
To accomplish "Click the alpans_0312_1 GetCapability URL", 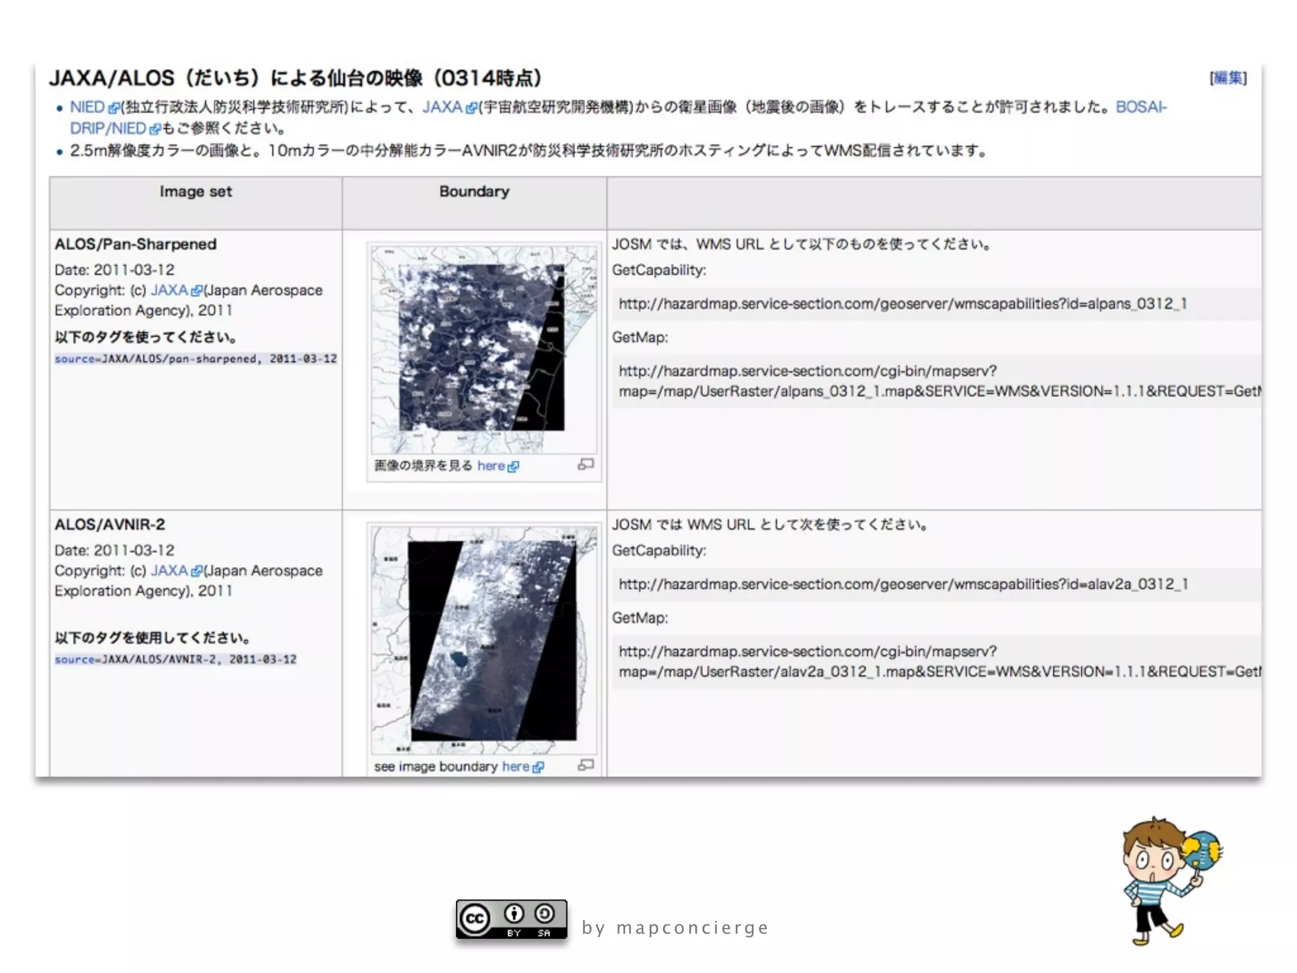I will click(x=902, y=304).
